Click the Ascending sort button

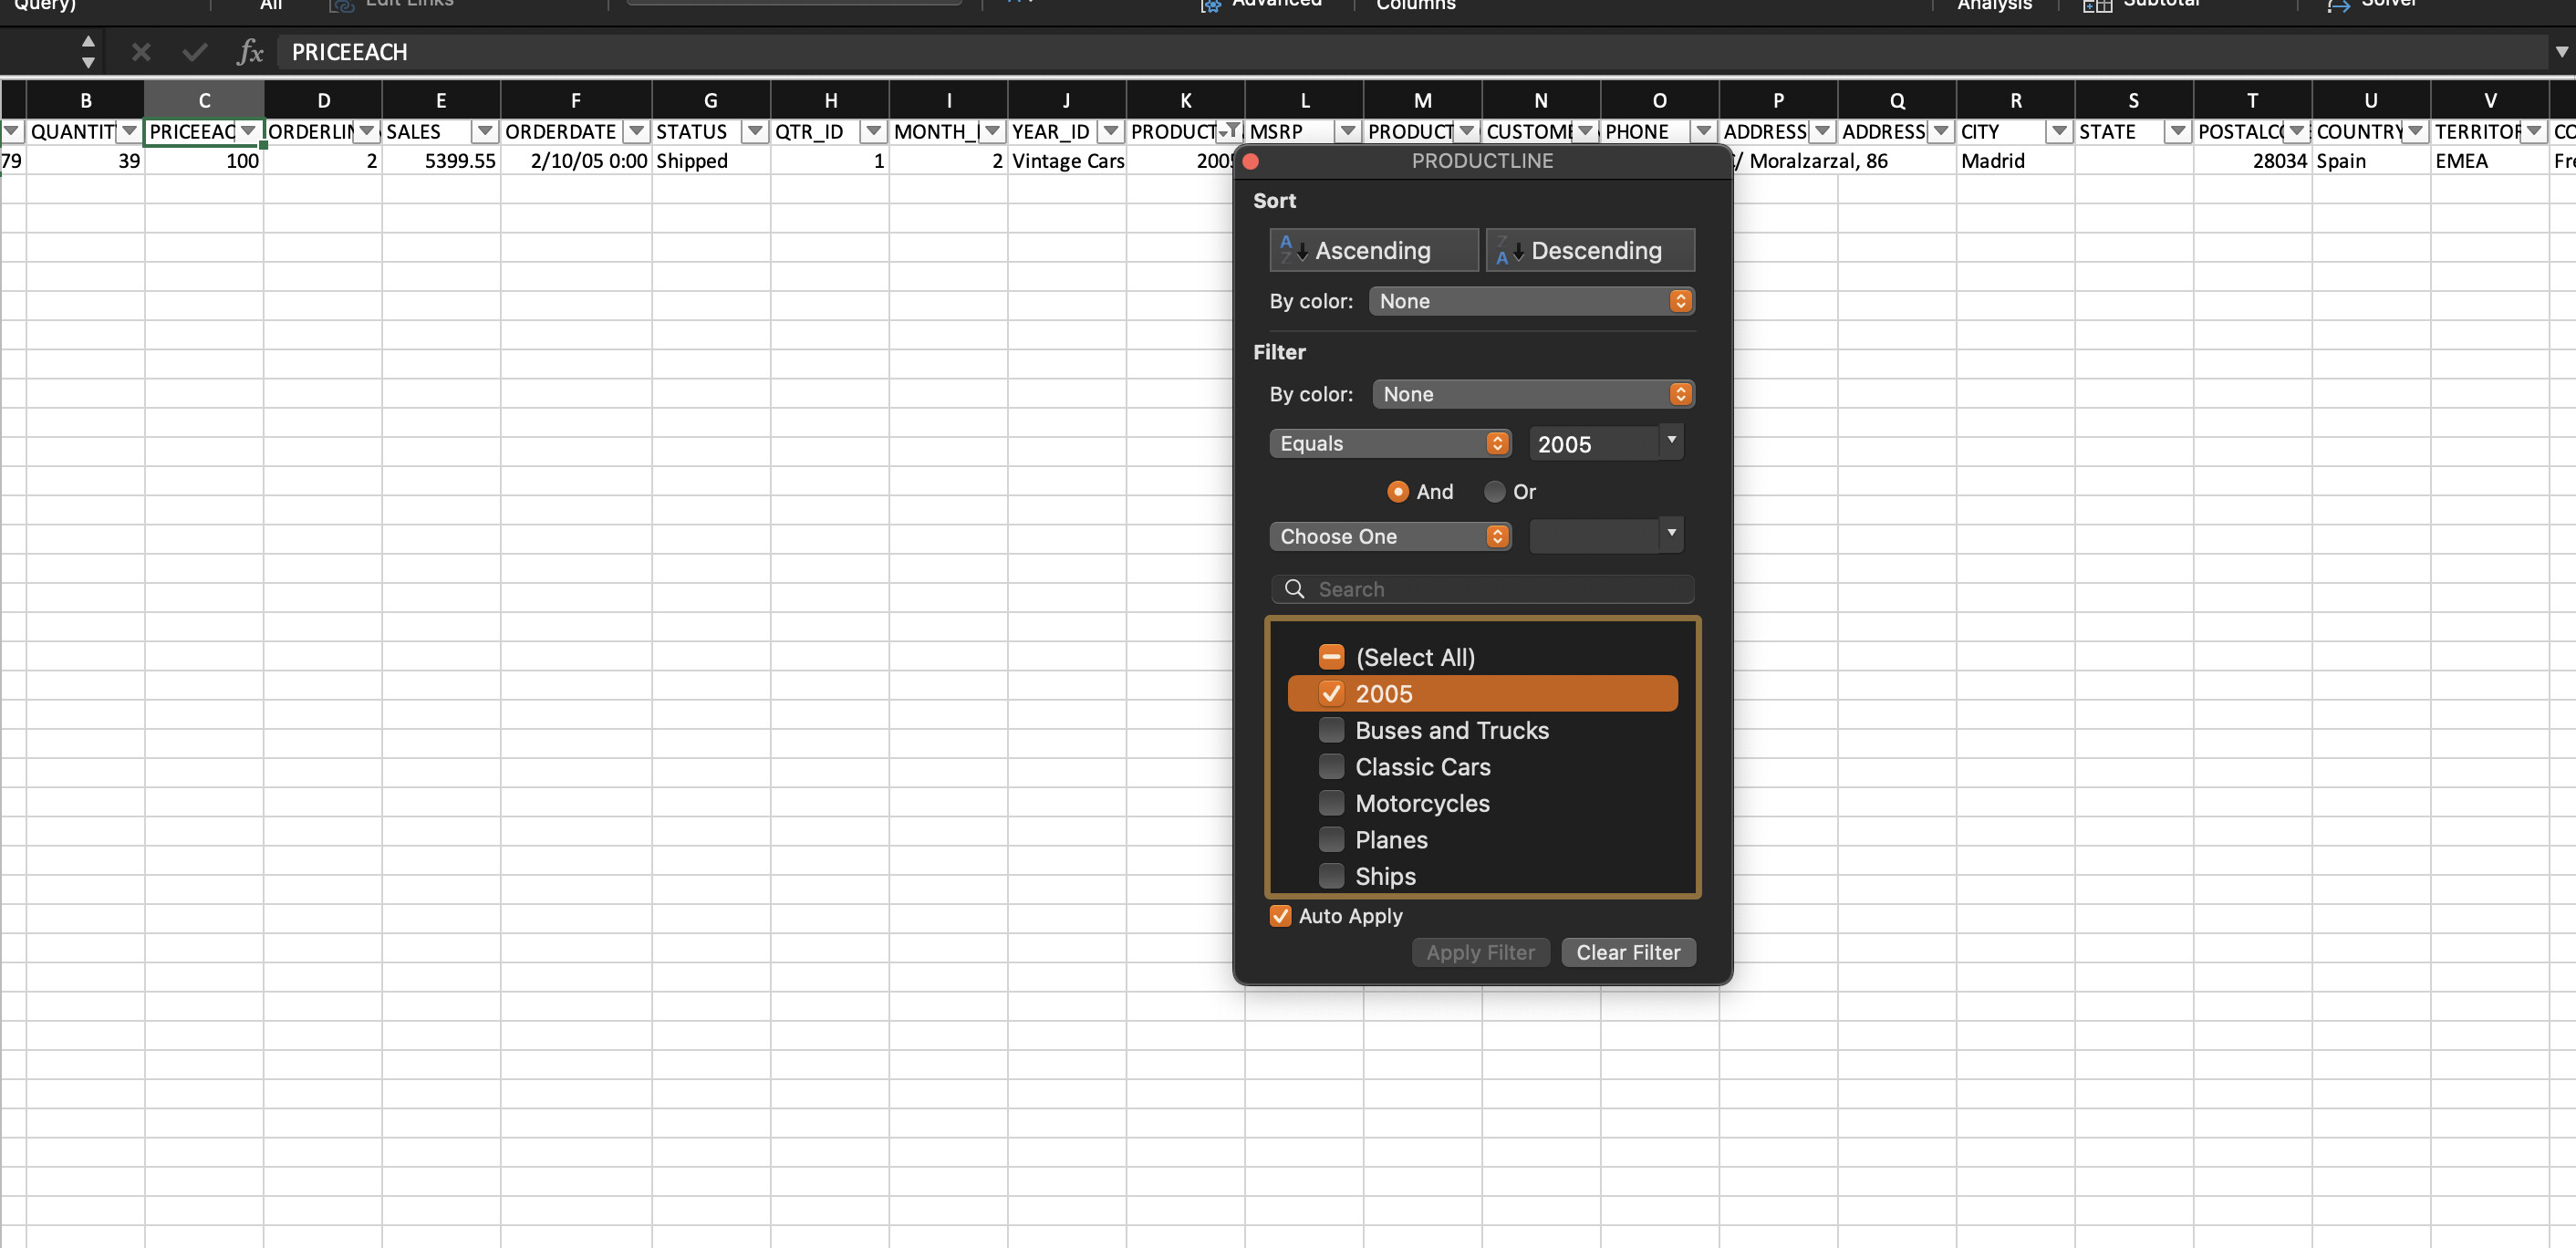(x=1373, y=250)
